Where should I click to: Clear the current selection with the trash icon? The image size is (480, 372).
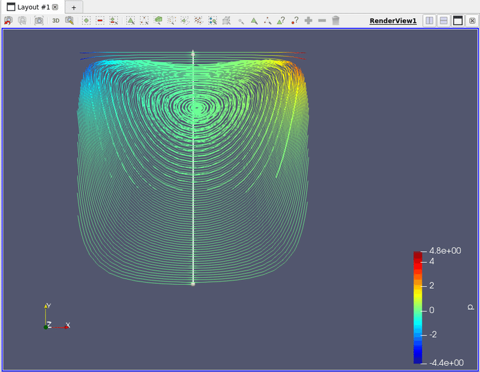click(335, 20)
